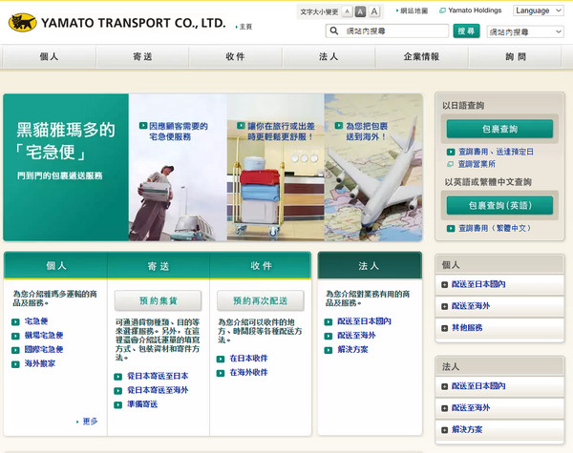Open 收件 in the main navigation bar

tap(235, 56)
